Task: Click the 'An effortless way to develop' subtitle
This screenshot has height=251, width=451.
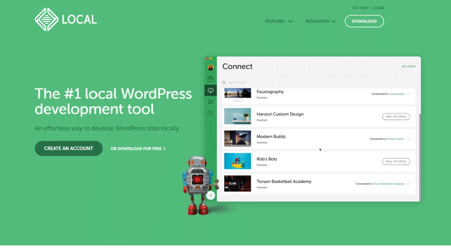Action: click(107, 128)
